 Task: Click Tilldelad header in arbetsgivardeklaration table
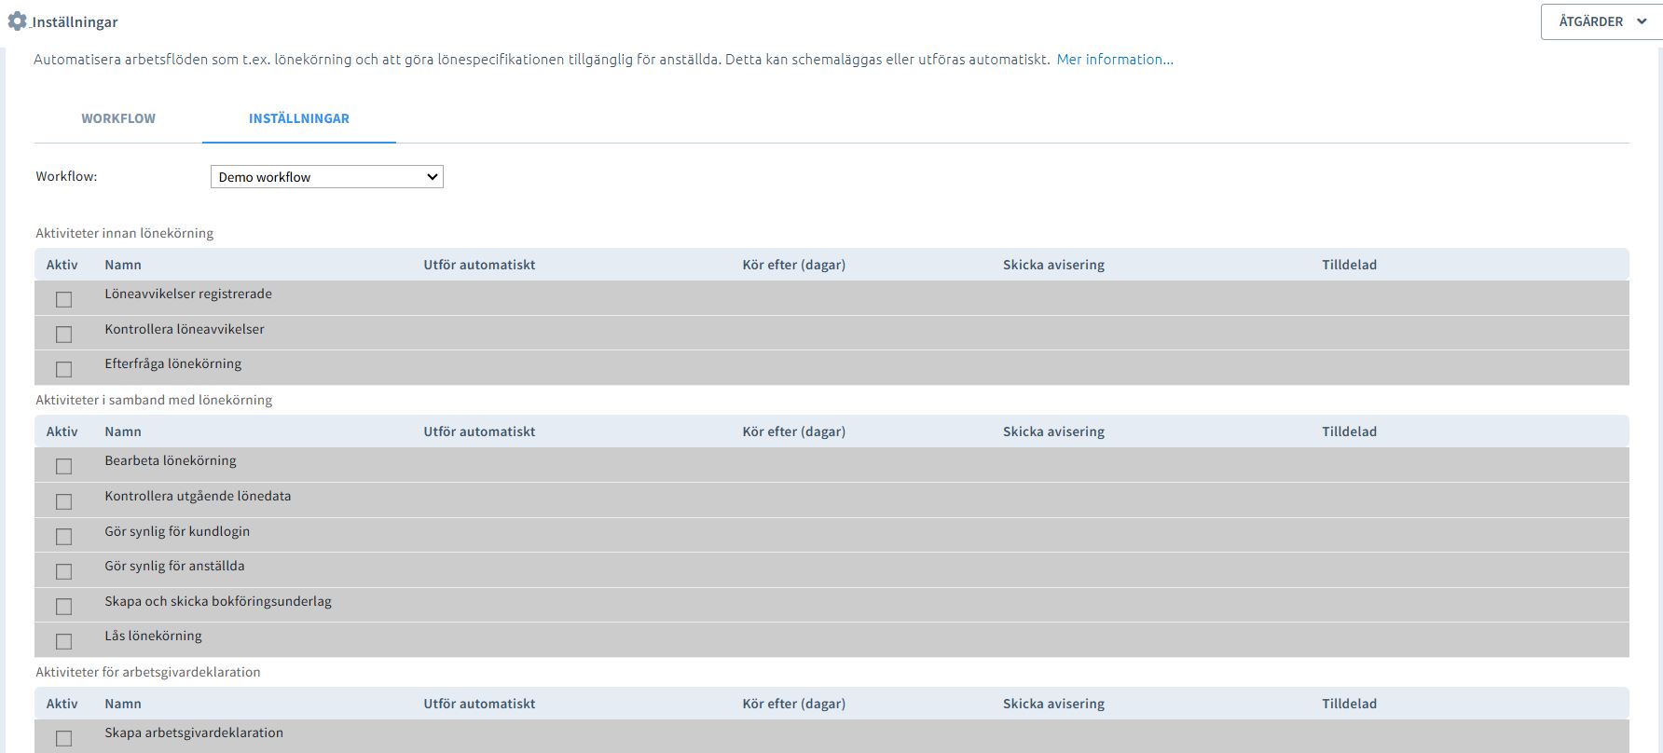(1349, 704)
